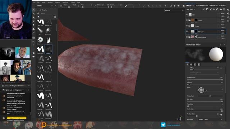Viewport: 230px width, 129px height.
Task: Click the delete layer trash icon
Action: click(224, 10)
